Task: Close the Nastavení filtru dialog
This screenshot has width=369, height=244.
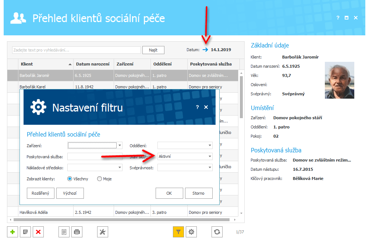Action: tap(206, 107)
